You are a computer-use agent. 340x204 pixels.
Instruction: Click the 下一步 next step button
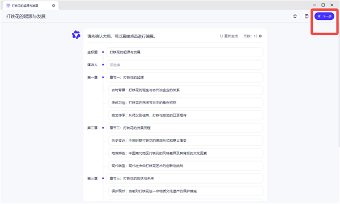point(324,16)
